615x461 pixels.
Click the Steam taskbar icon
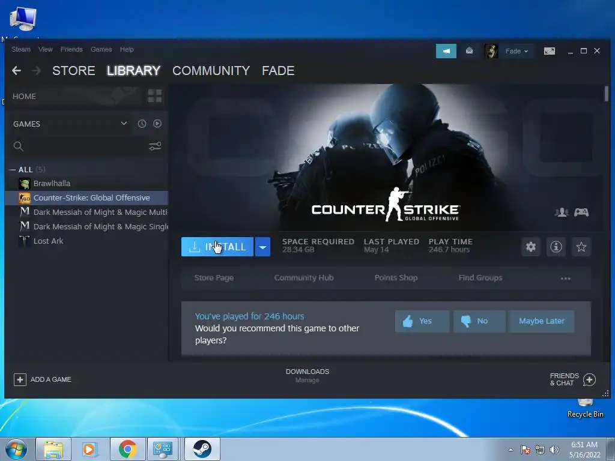click(202, 449)
